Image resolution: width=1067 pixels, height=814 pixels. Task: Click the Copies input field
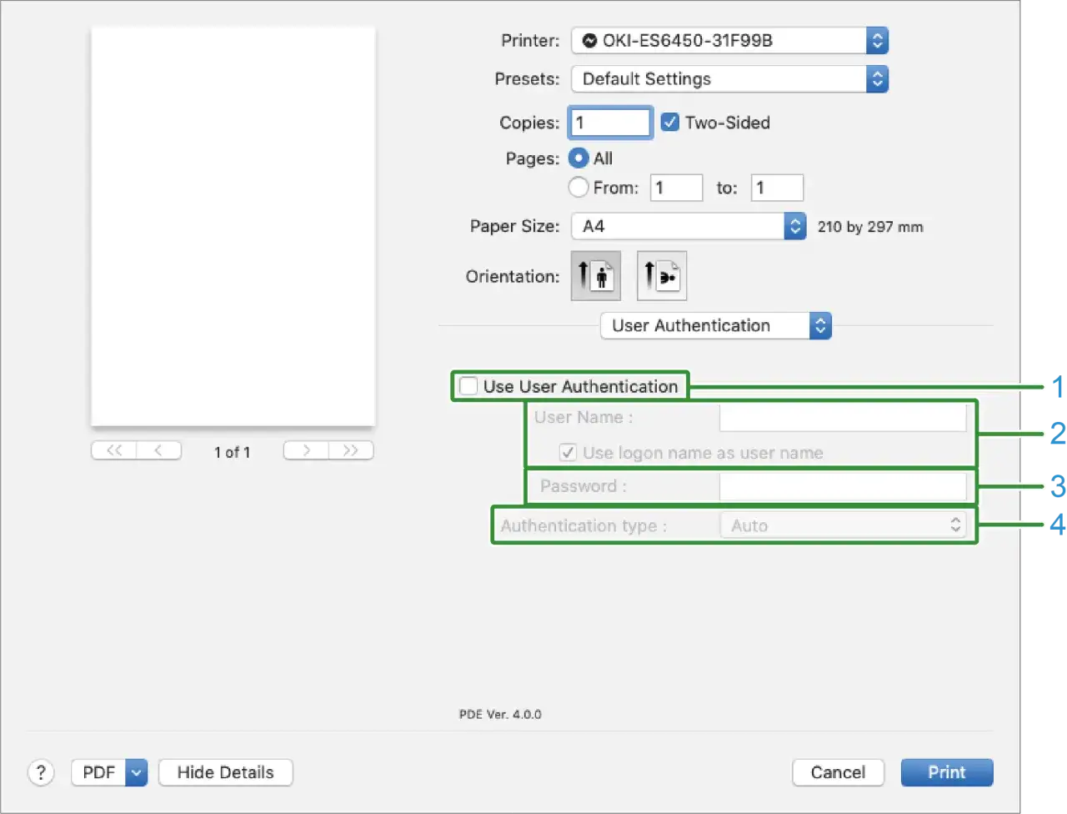point(610,123)
